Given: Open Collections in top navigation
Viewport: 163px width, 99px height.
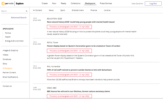Looking at the screenshot, I should click(76, 4).
